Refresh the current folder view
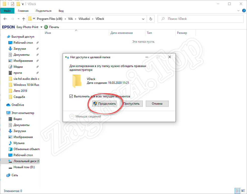 (x=151, y=19)
